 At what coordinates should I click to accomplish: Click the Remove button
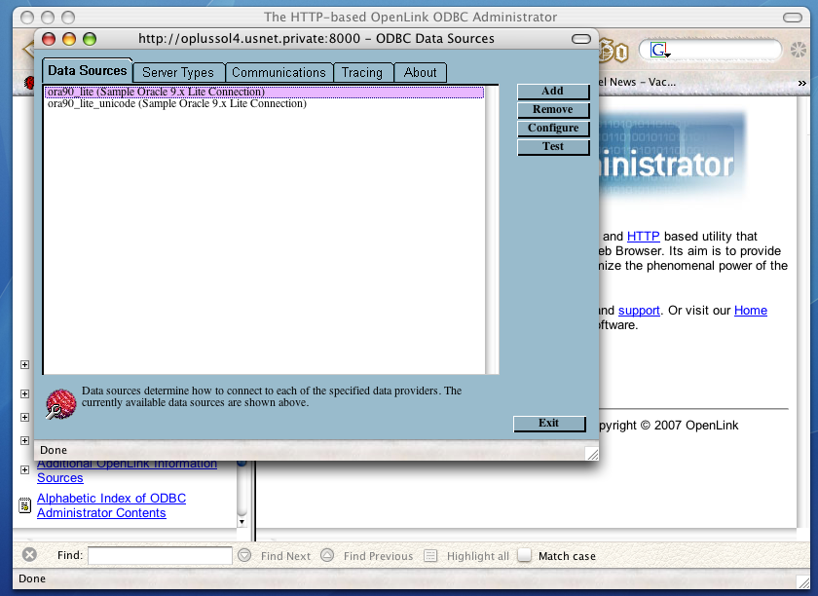pos(553,110)
